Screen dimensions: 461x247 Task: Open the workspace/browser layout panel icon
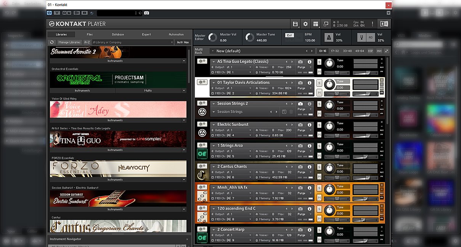point(316,24)
